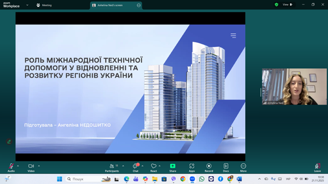Screen dimensions: 328x184
Task: Open Facebook from the taskbar
Action: tap(220, 179)
